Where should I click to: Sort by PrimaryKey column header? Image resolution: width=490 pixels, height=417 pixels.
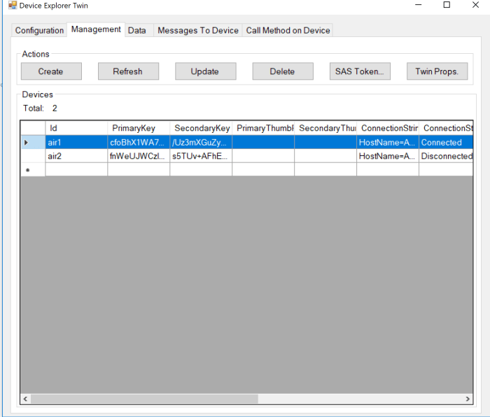[139, 128]
